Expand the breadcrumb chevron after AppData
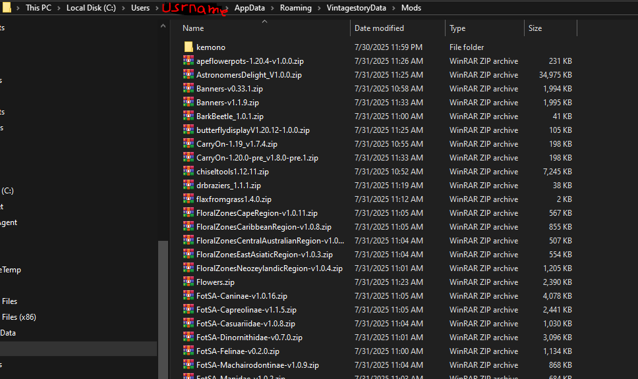This screenshot has width=638, height=379. 272,7
